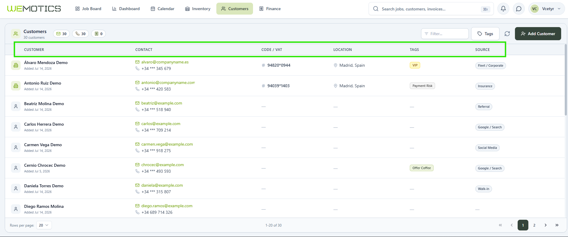Click the CUSTOMER column header
This screenshot has width=568, height=237.
34,49
